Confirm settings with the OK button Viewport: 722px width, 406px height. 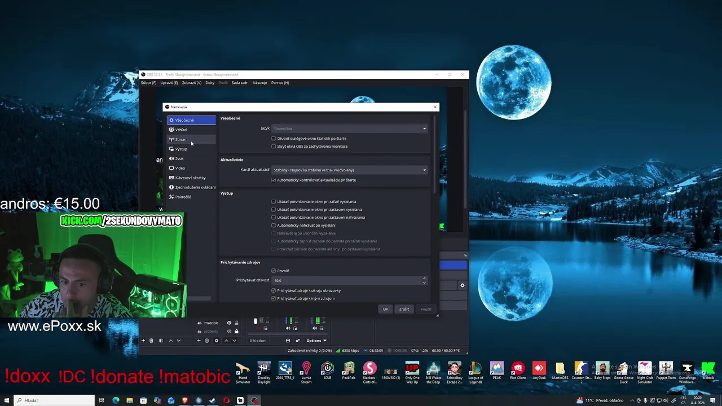pos(385,309)
